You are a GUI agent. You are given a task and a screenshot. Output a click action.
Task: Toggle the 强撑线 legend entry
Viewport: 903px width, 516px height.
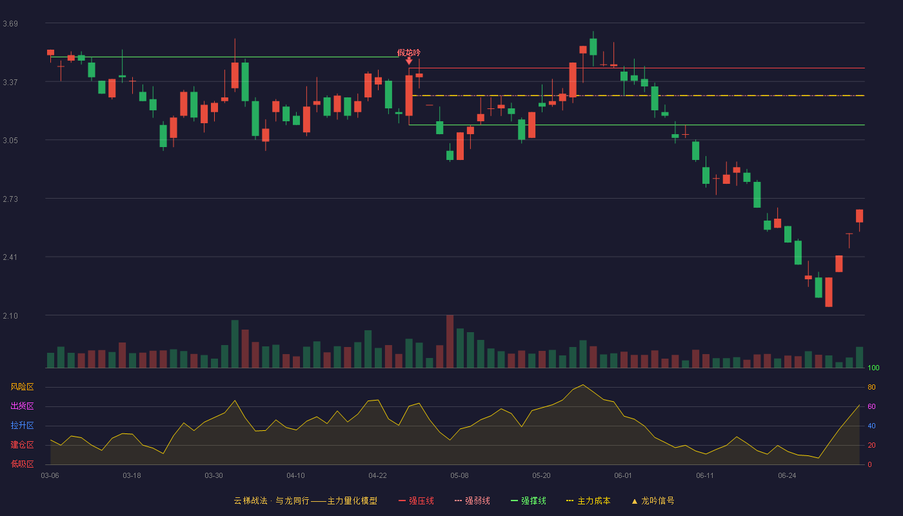528,501
